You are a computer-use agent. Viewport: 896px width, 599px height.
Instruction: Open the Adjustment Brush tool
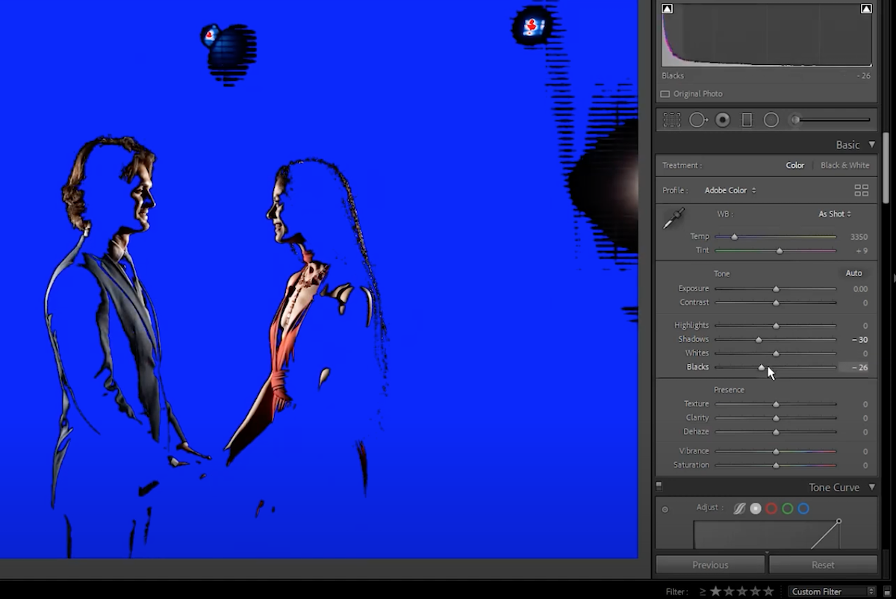(x=794, y=120)
